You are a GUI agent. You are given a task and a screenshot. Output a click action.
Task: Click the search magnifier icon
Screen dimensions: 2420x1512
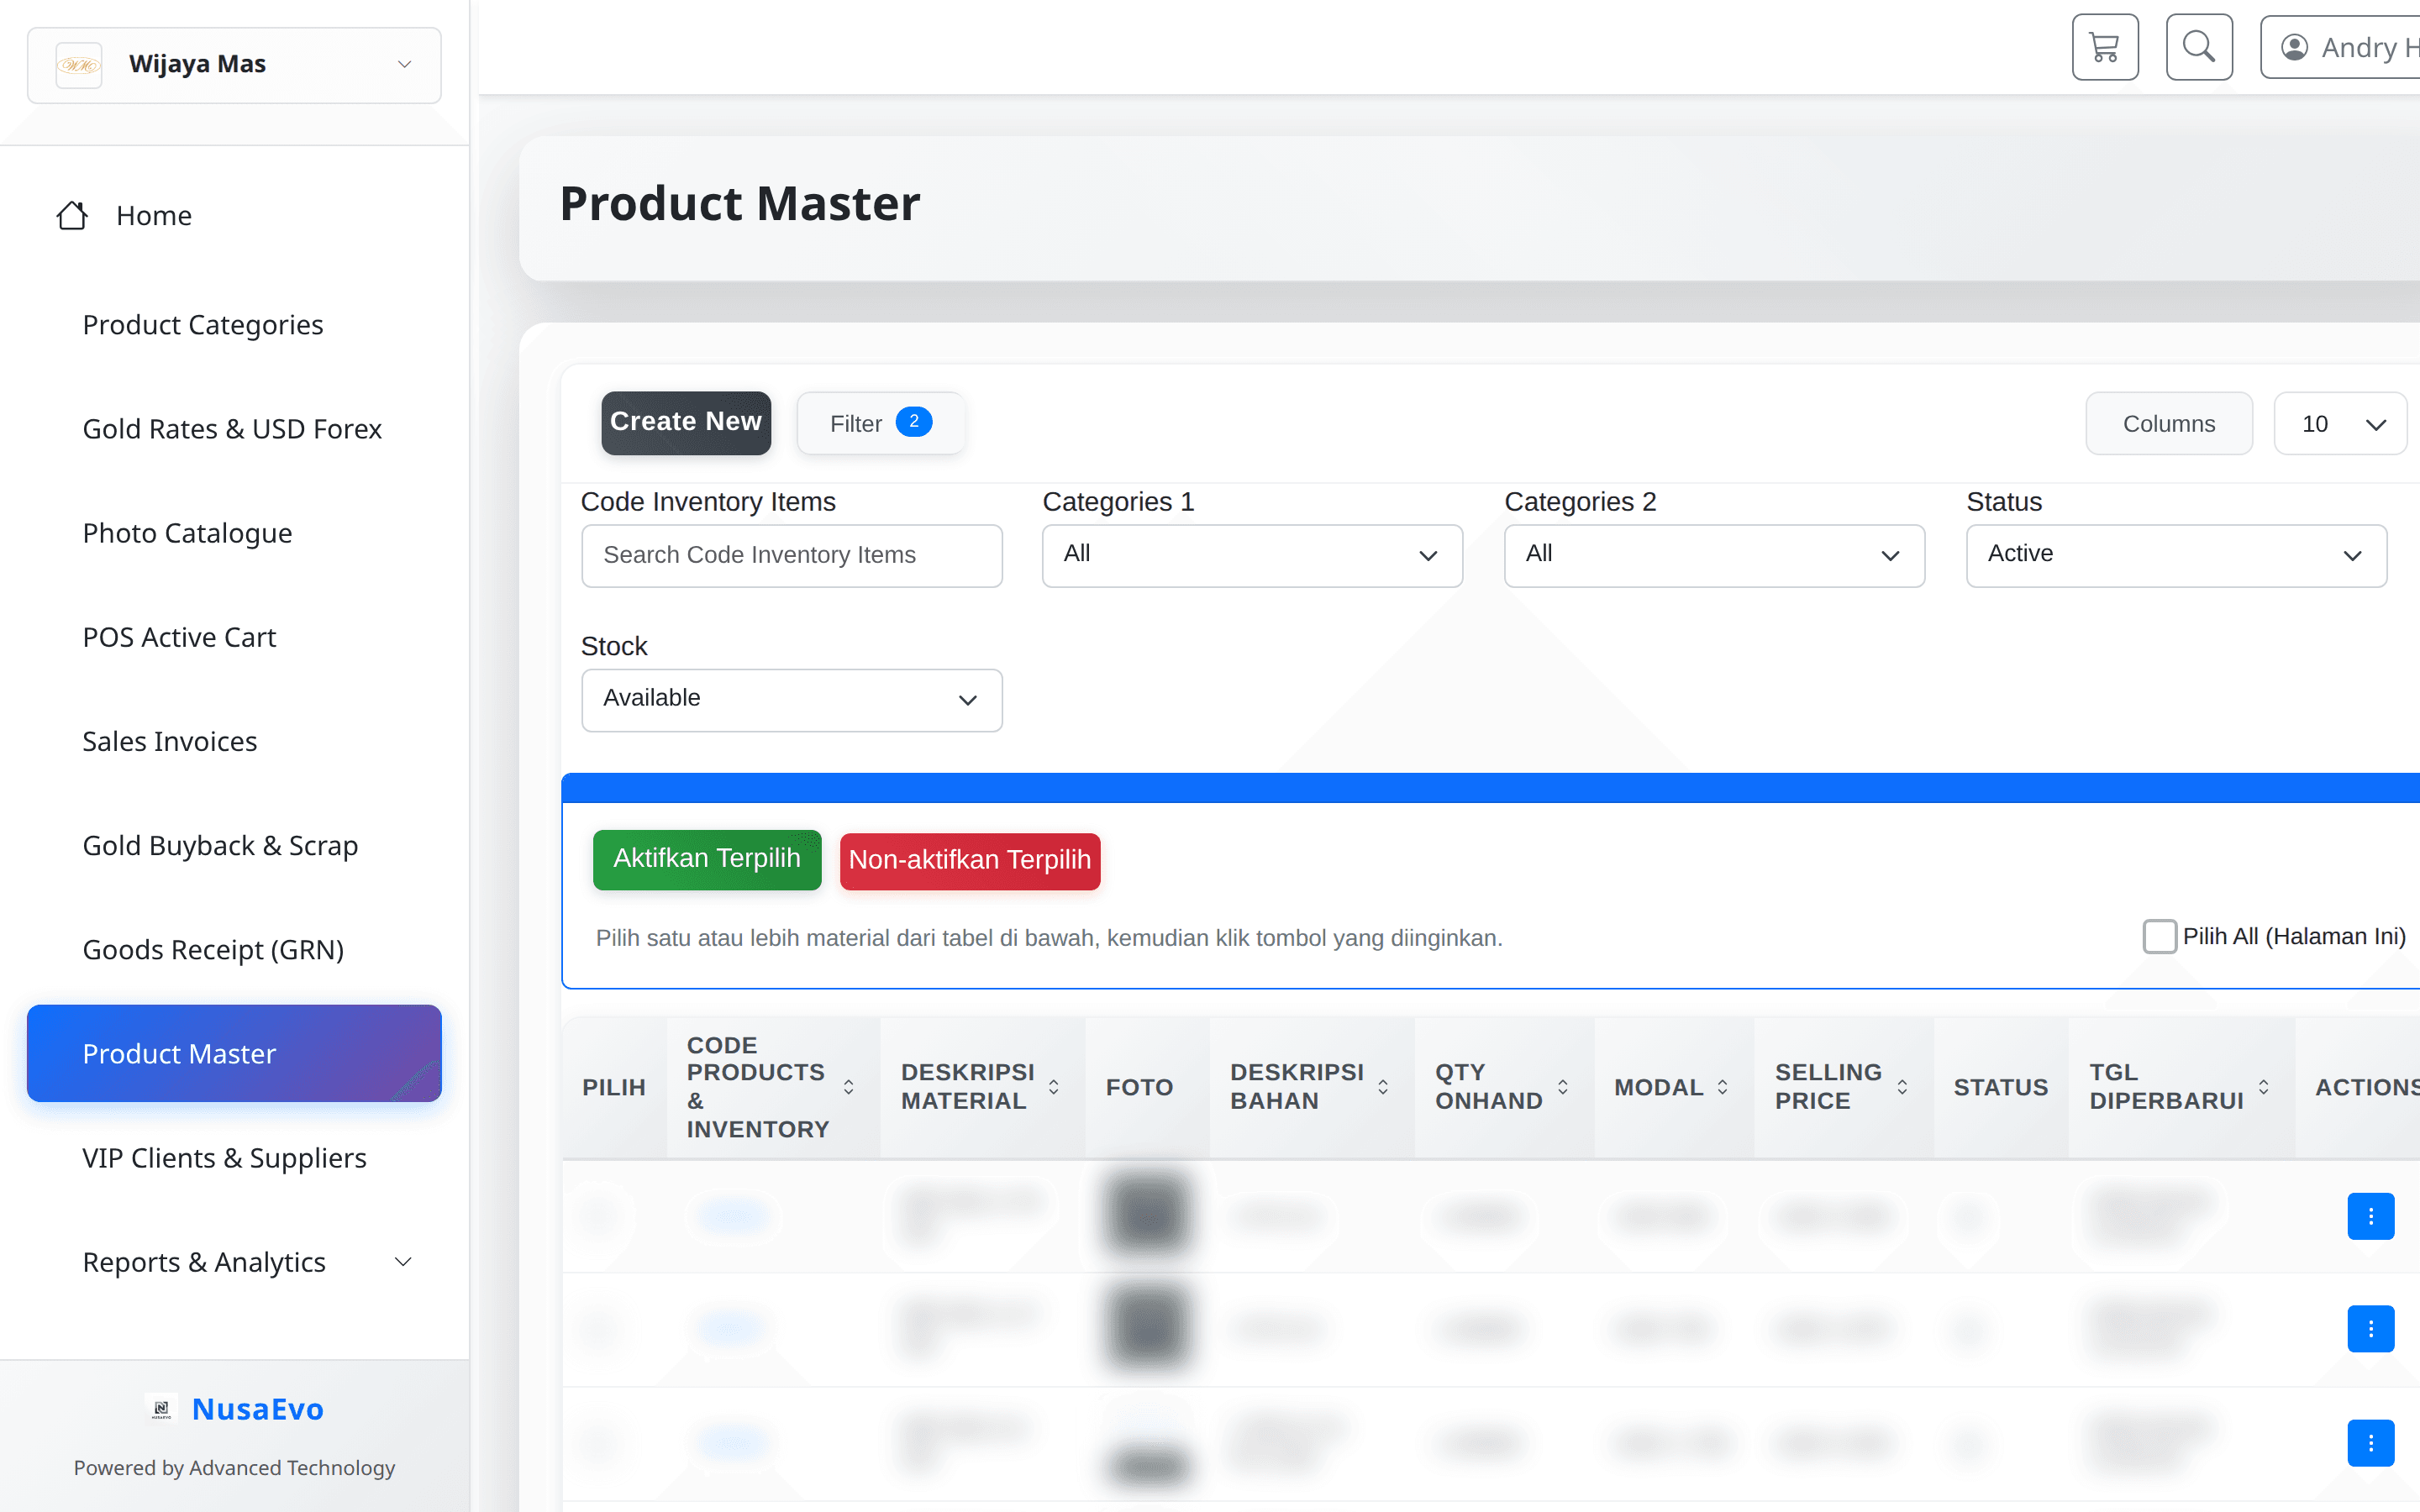2199,47
